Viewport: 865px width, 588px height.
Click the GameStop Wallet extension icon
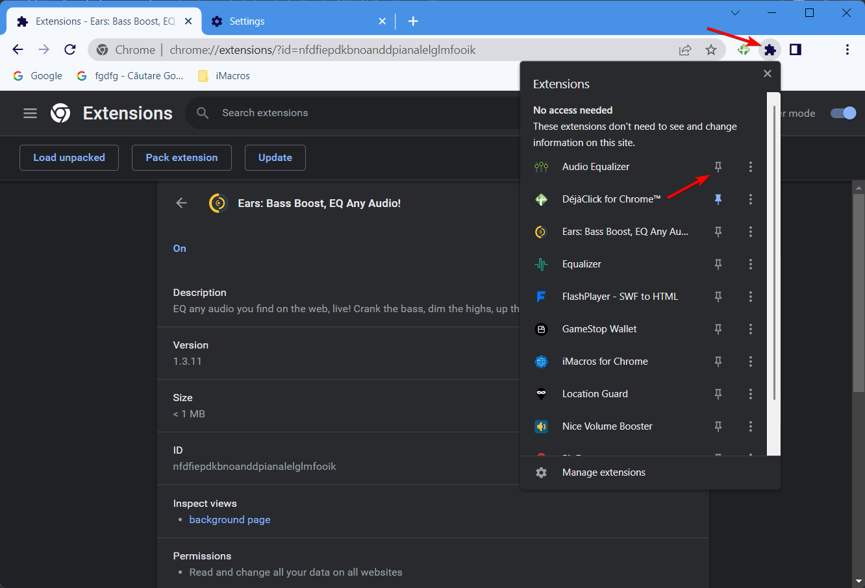coord(541,329)
